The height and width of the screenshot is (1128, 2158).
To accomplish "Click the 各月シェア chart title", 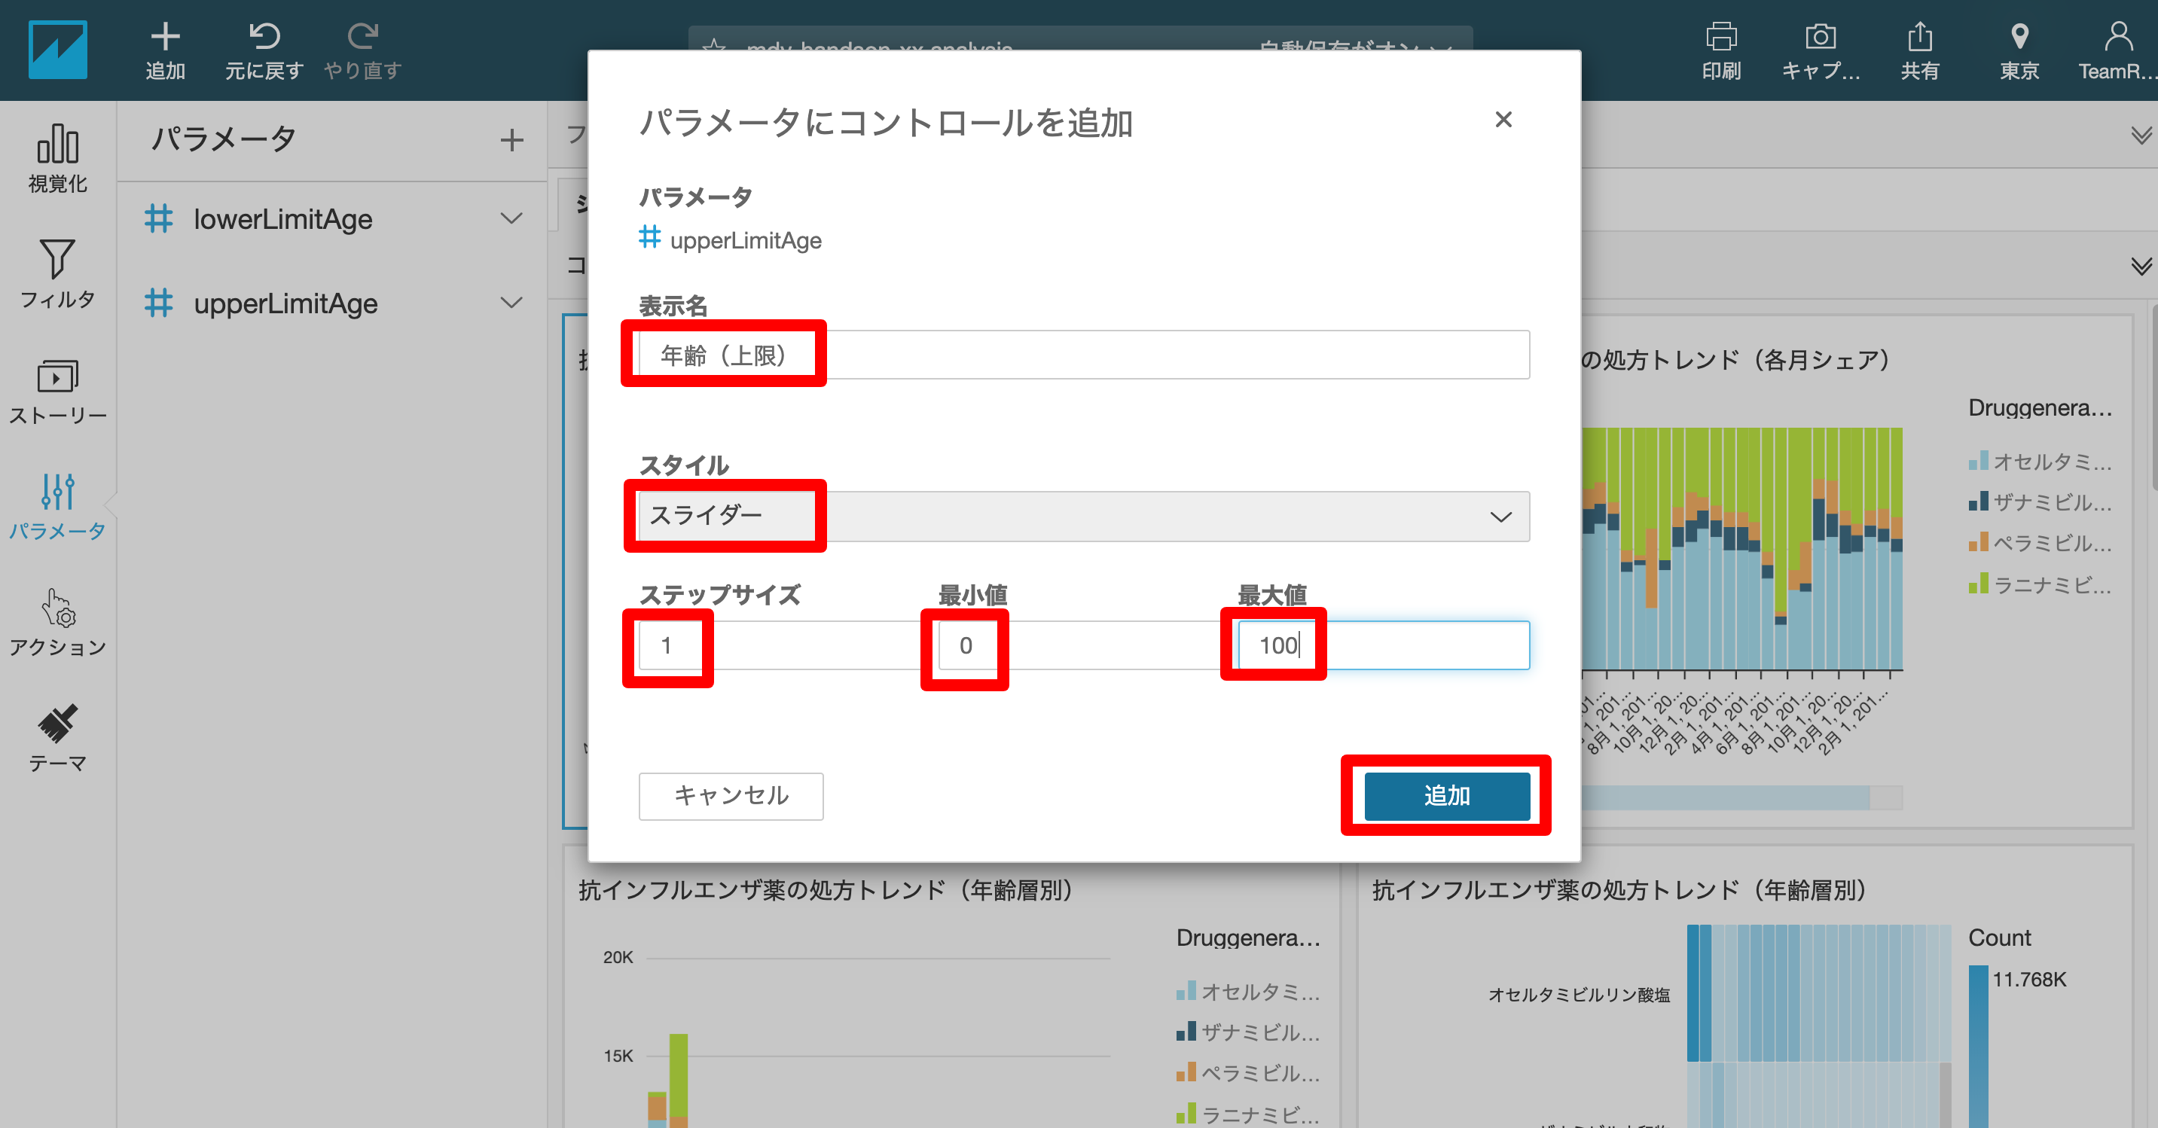I will point(1735,359).
